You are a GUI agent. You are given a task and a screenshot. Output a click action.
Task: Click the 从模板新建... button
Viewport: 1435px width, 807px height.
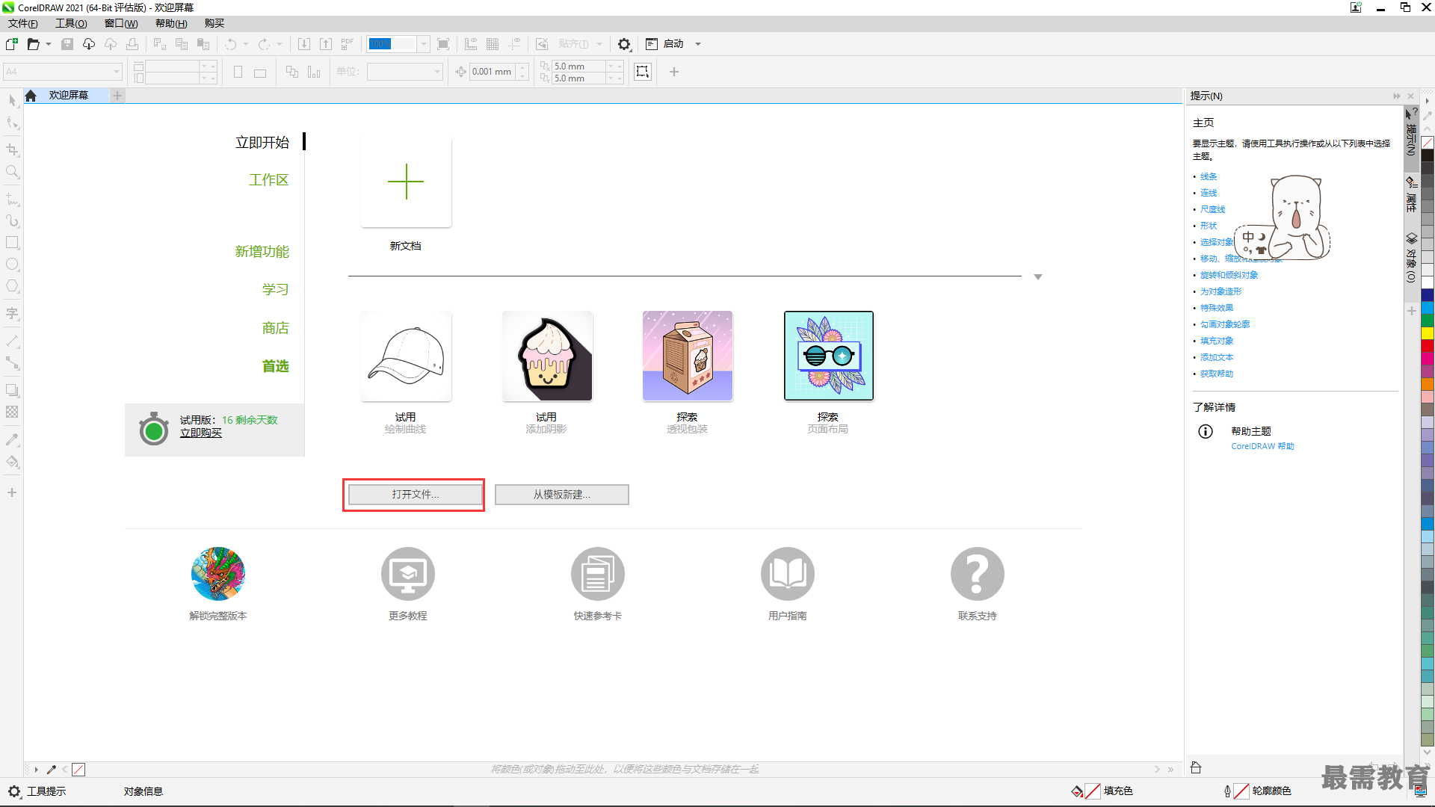[562, 495]
